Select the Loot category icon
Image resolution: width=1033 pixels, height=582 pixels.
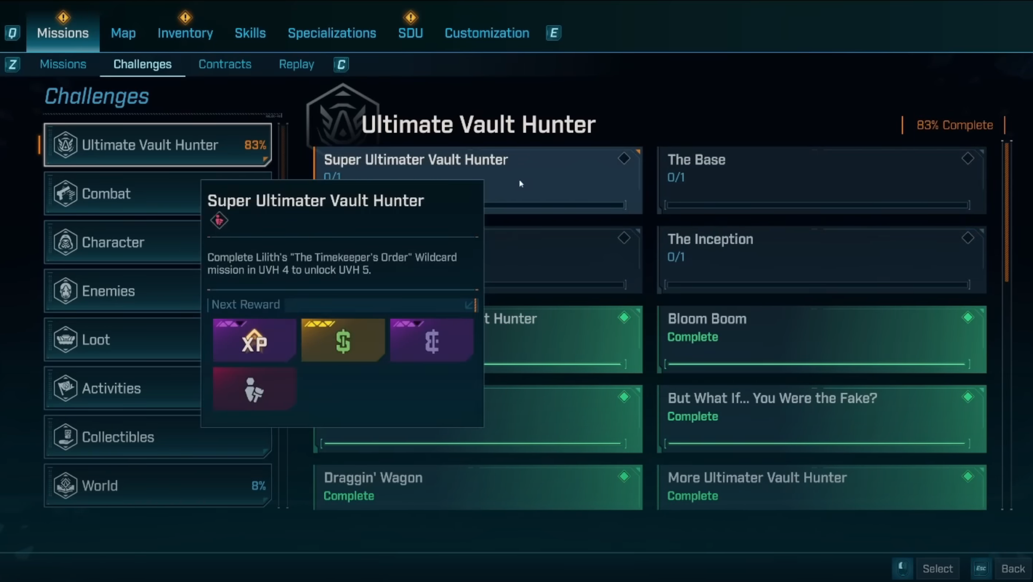click(65, 339)
